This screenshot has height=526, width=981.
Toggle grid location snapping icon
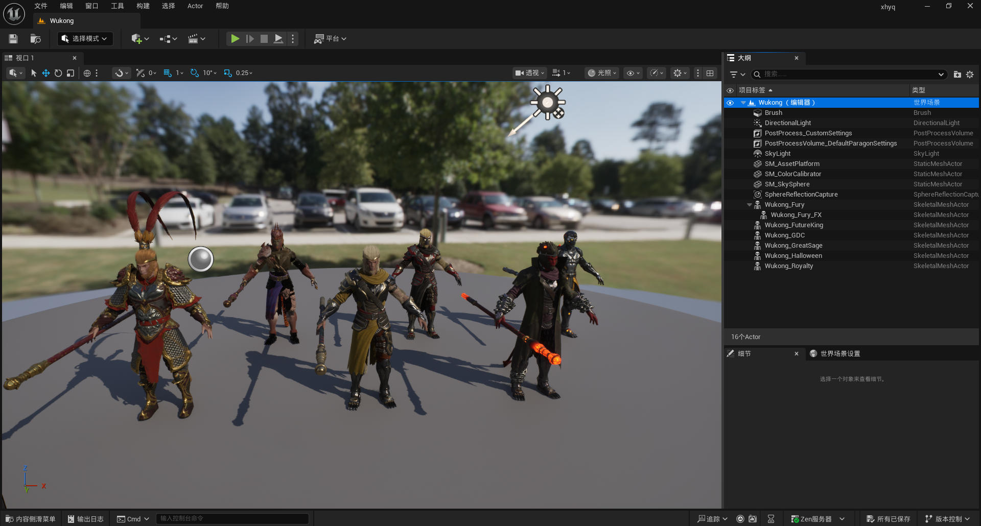pyautogui.click(x=168, y=73)
